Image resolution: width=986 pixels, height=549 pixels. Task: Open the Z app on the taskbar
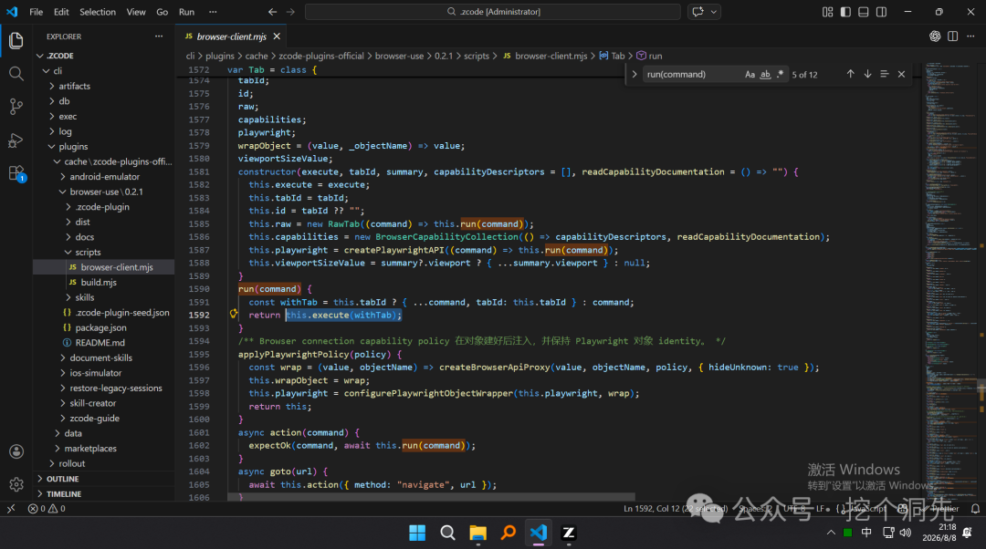coord(569,533)
